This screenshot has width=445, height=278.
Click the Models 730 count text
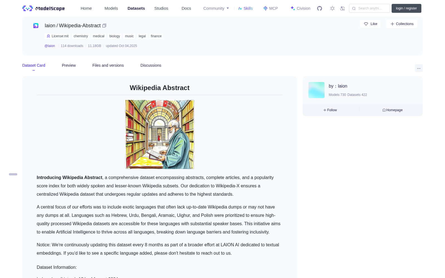[x=337, y=95]
